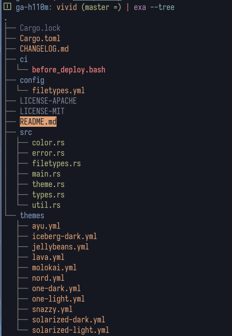Click CHANGELOG.md in the tree
The height and width of the screenshot is (336, 232).
click(x=44, y=49)
